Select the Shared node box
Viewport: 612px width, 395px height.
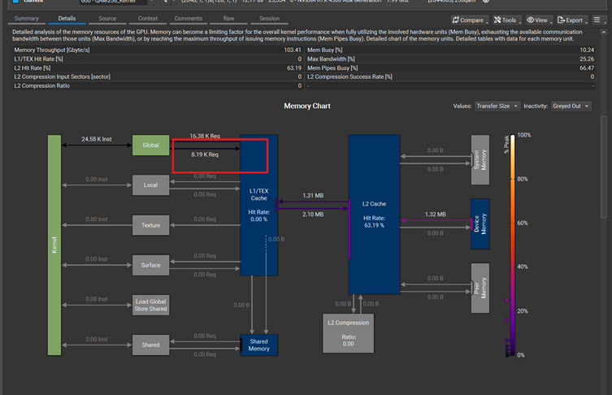[150, 345]
